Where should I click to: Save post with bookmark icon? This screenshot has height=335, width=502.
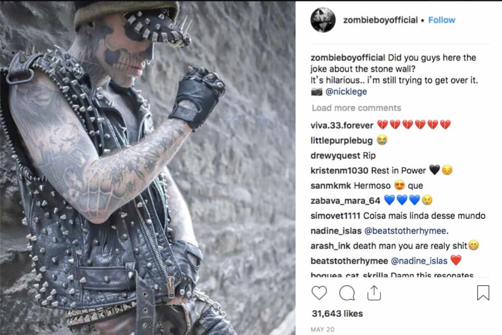483,293
